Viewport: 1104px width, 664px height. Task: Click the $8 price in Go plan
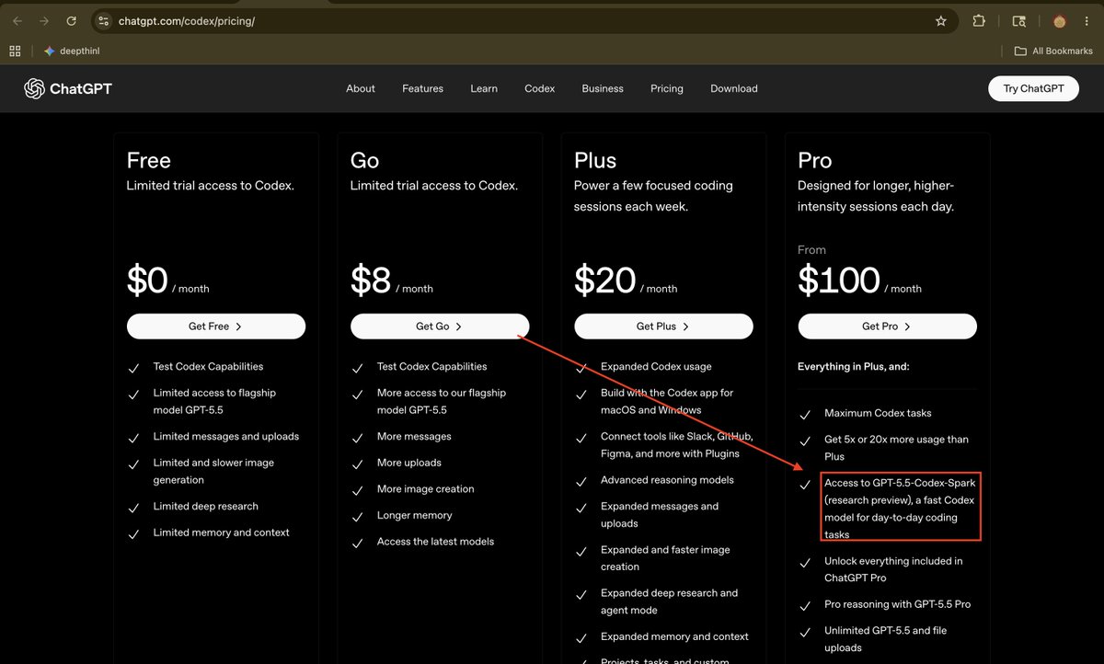(371, 280)
